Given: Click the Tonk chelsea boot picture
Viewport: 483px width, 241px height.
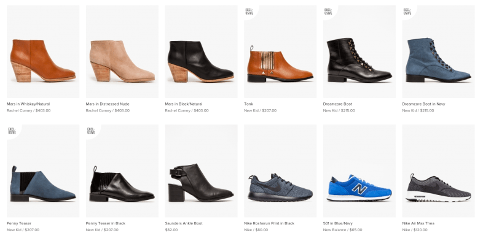Looking at the screenshot, I should [x=280, y=52].
